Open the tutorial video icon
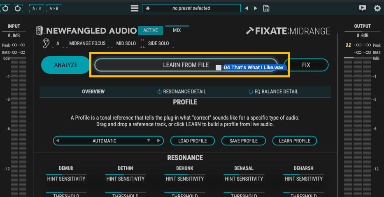The height and width of the screenshot is (197, 384). [x=363, y=8]
